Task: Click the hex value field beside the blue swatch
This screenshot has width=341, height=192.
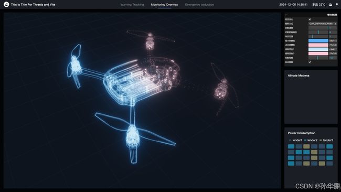Action: [333, 41]
